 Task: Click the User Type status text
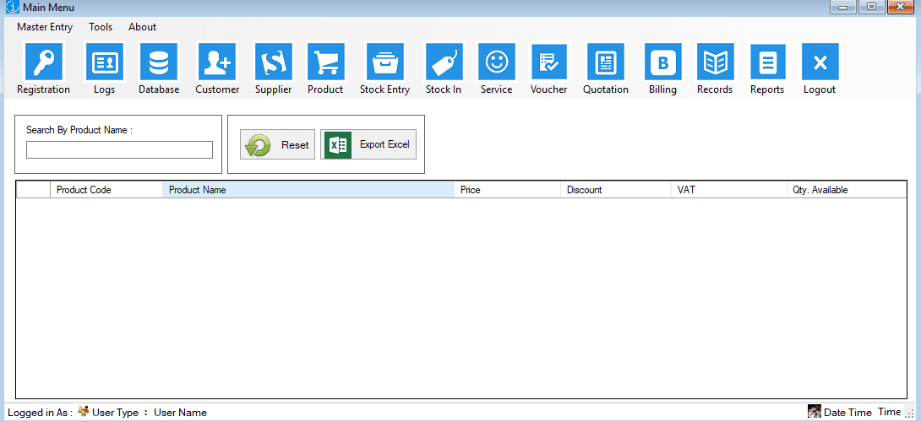tap(115, 413)
